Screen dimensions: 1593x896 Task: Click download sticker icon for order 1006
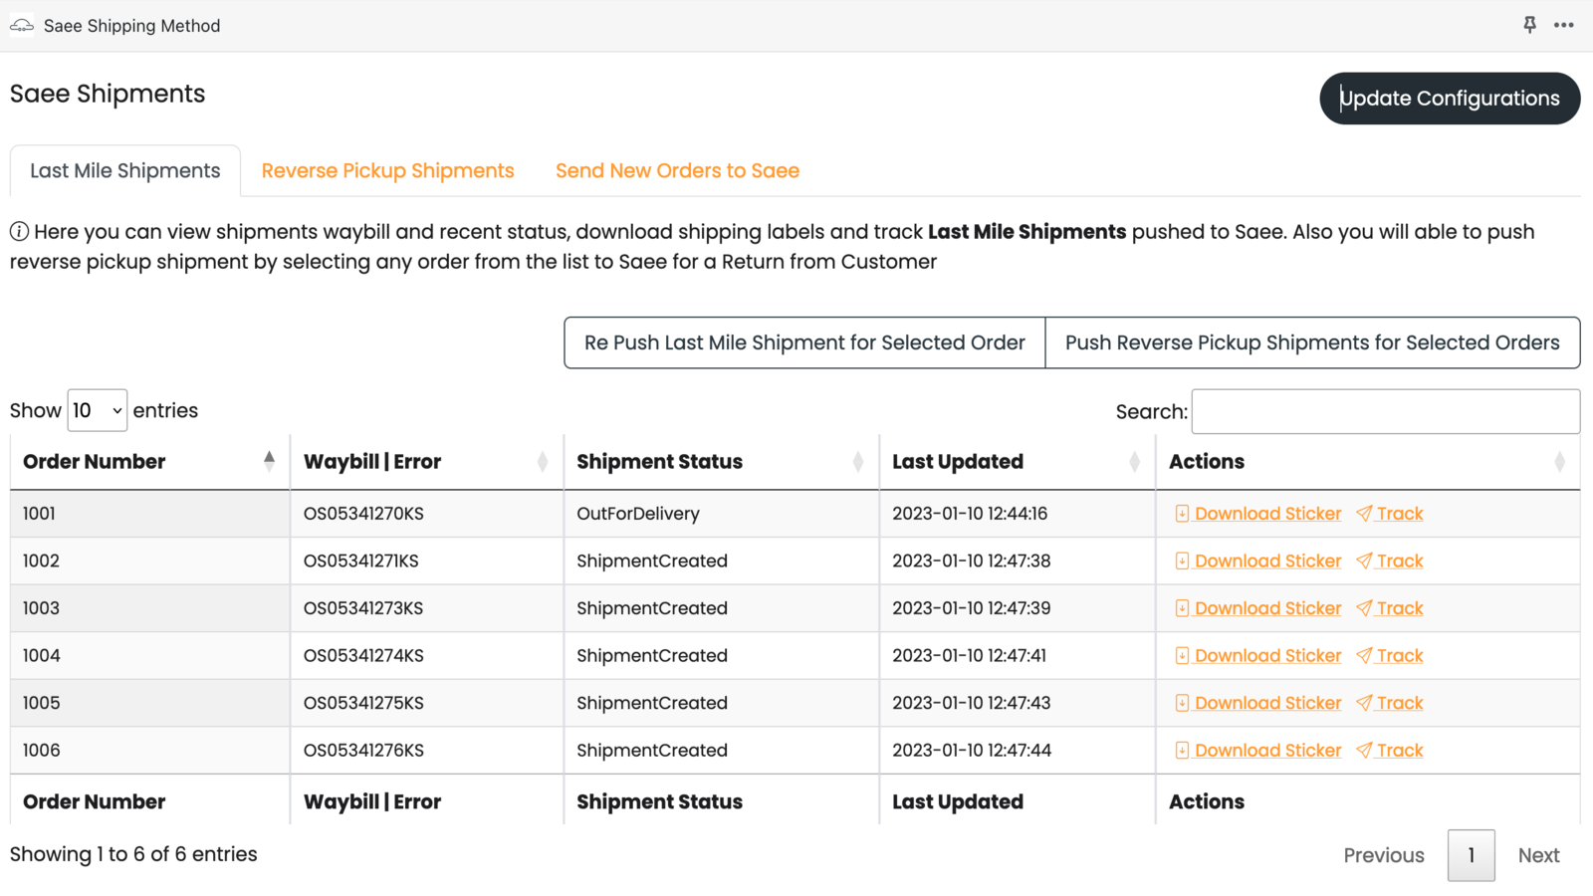pos(1182,750)
